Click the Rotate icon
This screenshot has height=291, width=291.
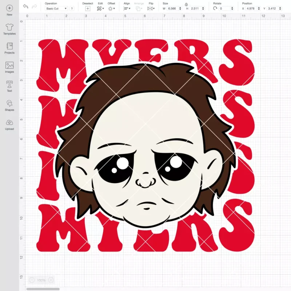click(x=215, y=8)
